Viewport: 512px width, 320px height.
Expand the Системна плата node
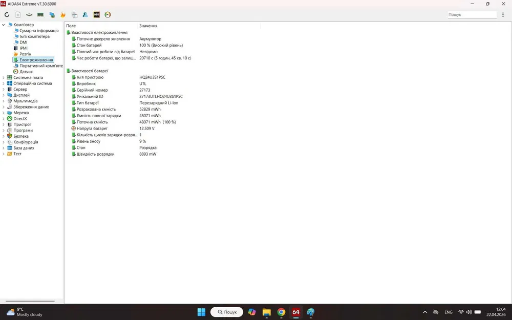click(x=4, y=78)
